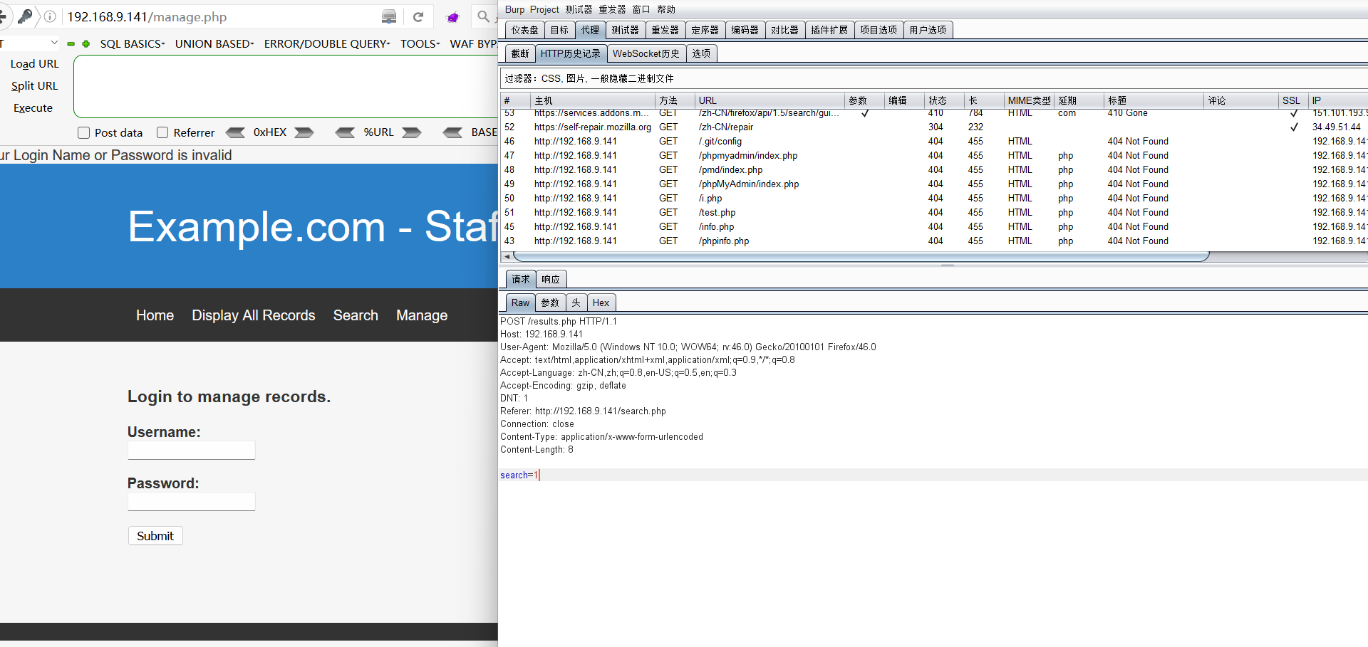Viewport: 1368px width, 647px height.
Task: Click the Execute button in HackBar
Action: [33, 108]
